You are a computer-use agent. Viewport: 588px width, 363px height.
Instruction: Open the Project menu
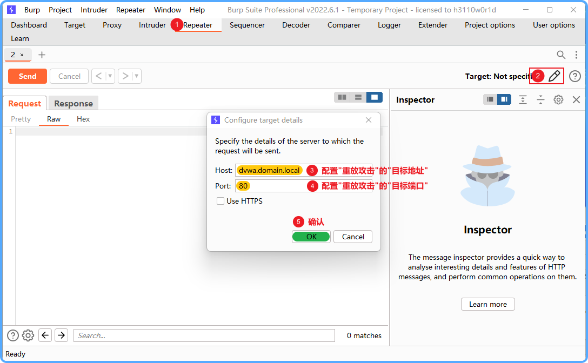[60, 10]
